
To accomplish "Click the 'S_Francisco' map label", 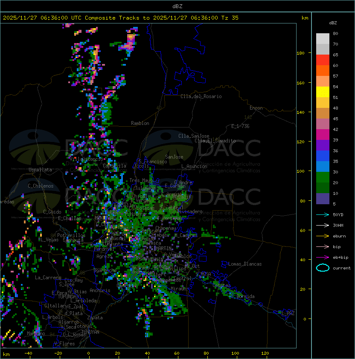I will coord(153,162).
